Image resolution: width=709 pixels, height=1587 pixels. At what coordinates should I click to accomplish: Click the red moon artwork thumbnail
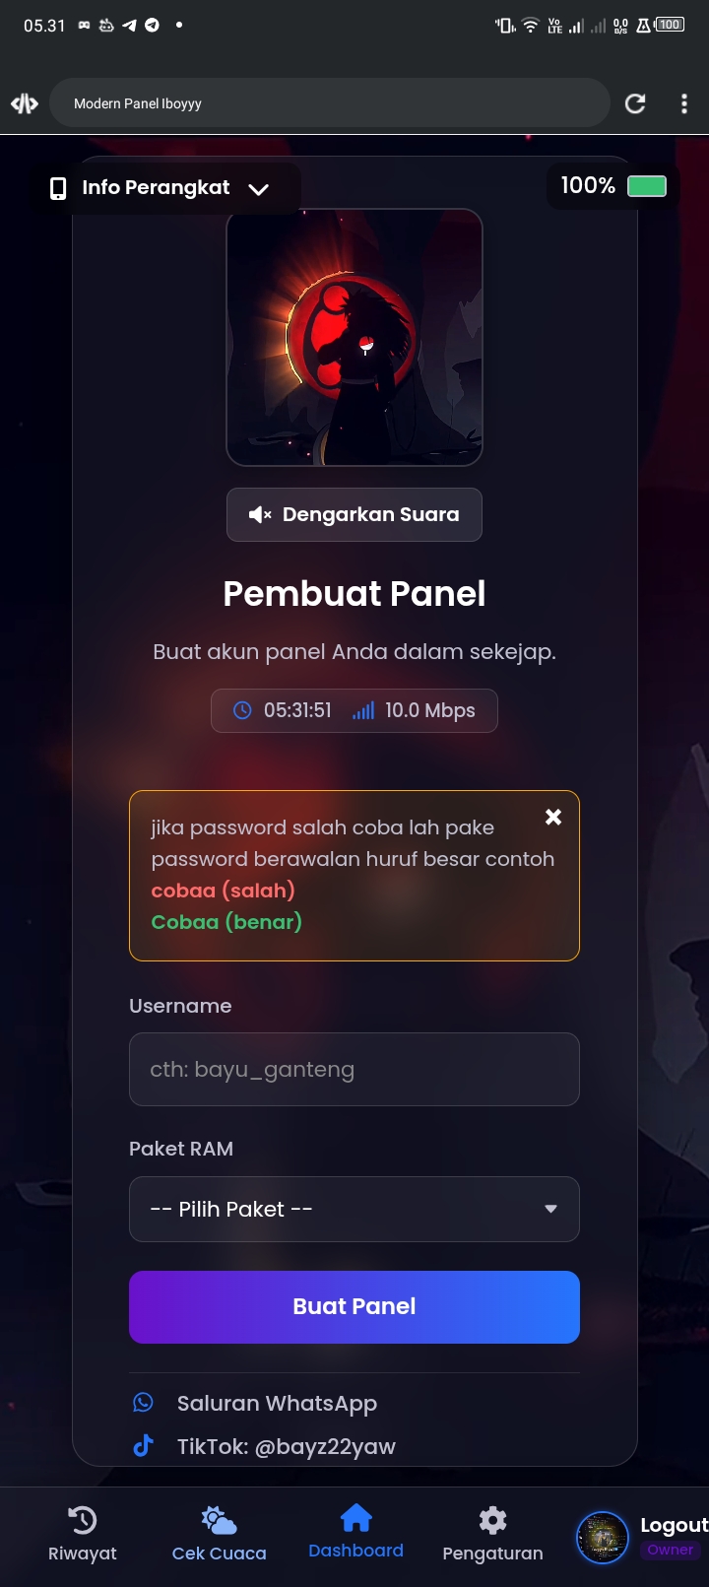coord(354,337)
